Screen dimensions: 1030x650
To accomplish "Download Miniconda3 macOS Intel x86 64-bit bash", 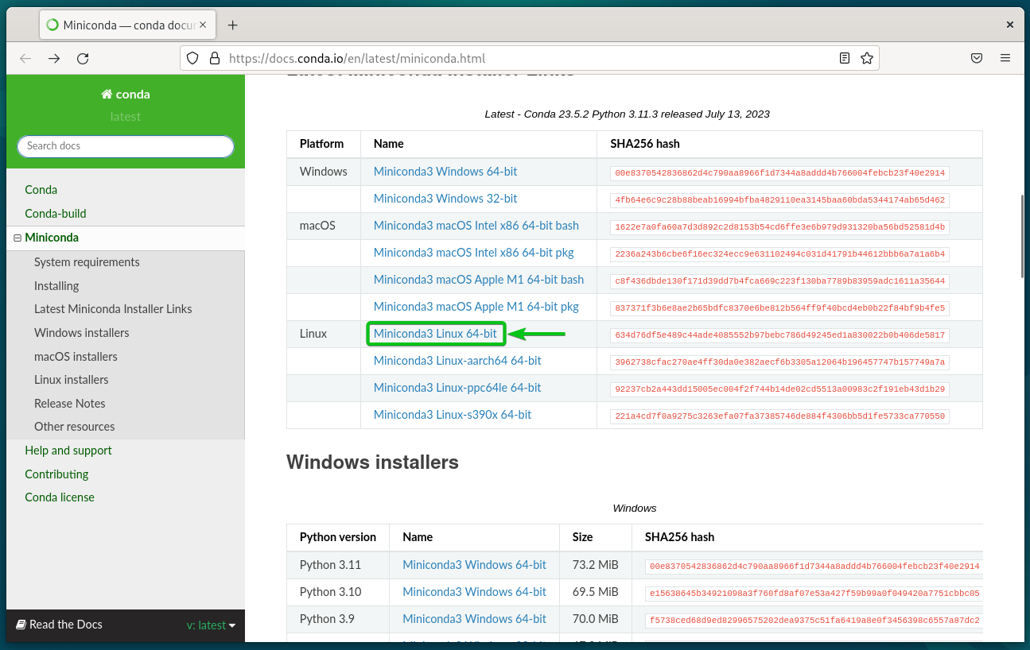I will tap(476, 226).
